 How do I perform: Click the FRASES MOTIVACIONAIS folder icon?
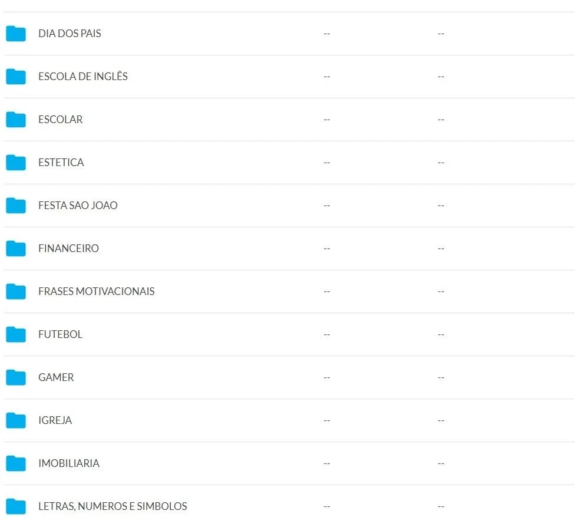click(16, 291)
